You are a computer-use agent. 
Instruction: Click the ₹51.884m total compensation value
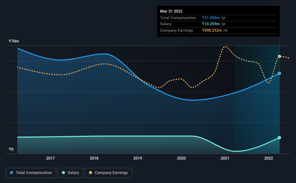(x=211, y=18)
